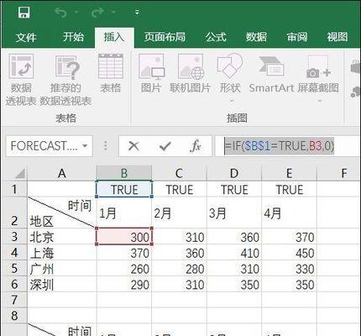Open the Redo history dropdown arrow
The height and width of the screenshot is (336, 361).
click(x=113, y=13)
